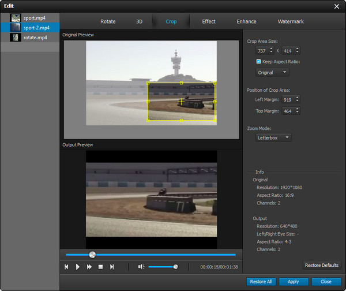This screenshot has width=346, height=291.
Task: Click the top-left crop handle
Action: (x=148, y=83)
